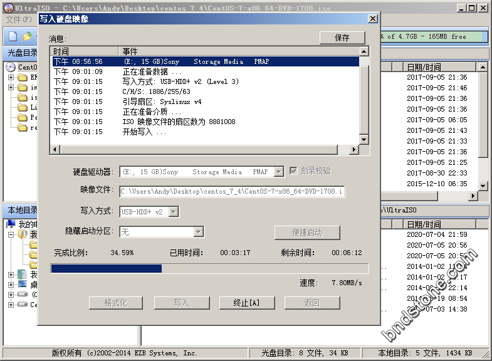Viewport: 492px width, 361px height.
Task: Expand the CD drive tree node
Action: point(11,305)
